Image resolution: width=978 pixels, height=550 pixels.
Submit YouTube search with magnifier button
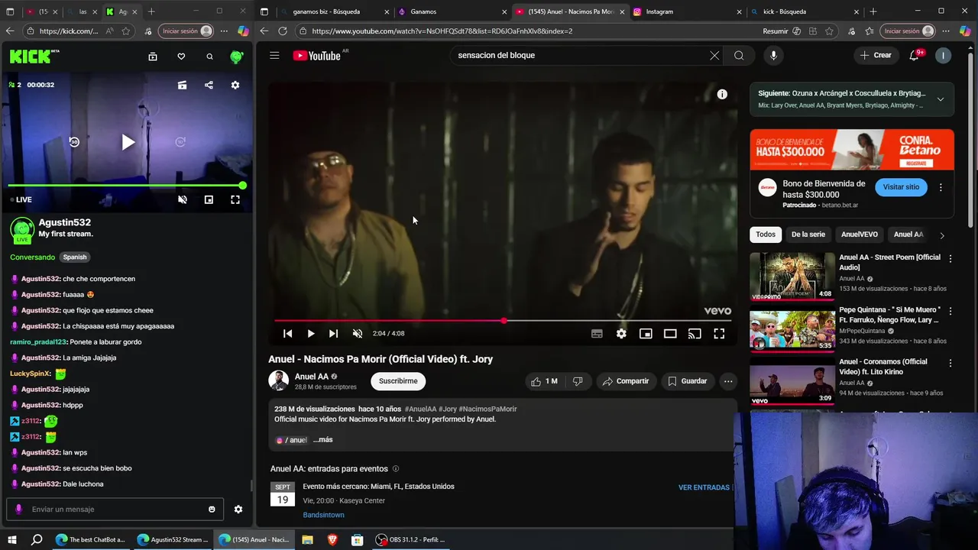739,55
